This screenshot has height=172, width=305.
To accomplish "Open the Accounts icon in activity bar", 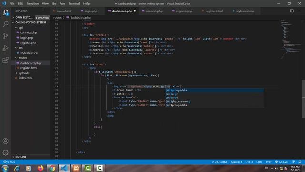I will pyautogui.click(x=5, y=141).
